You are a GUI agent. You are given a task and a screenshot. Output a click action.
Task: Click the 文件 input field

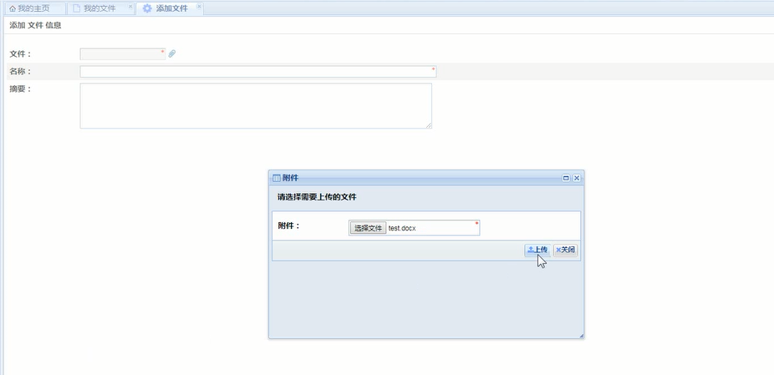[x=122, y=54]
